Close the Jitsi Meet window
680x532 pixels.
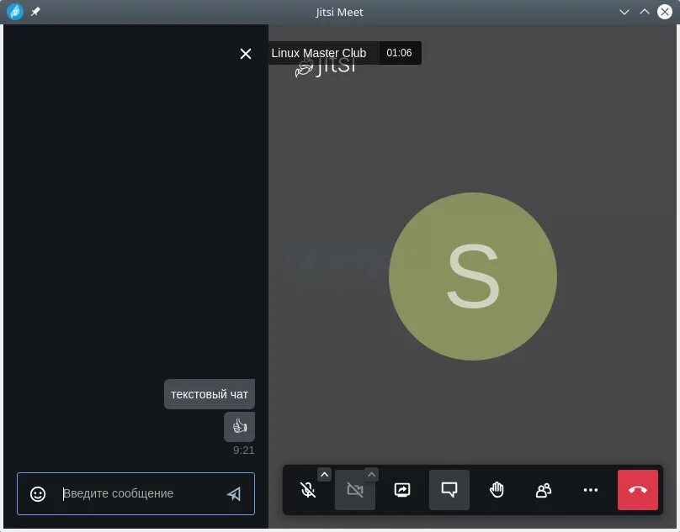pos(664,12)
